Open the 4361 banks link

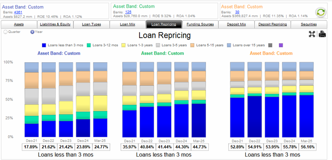[18, 12]
